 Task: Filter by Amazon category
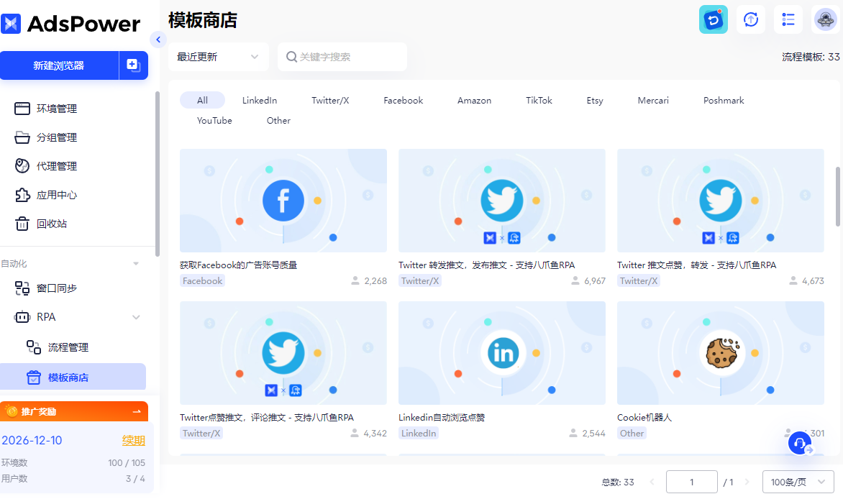coord(474,101)
